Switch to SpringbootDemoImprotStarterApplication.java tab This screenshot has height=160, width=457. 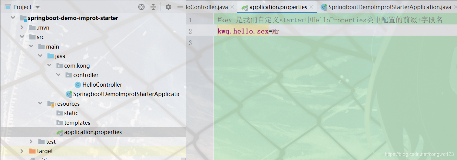pos(390,7)
